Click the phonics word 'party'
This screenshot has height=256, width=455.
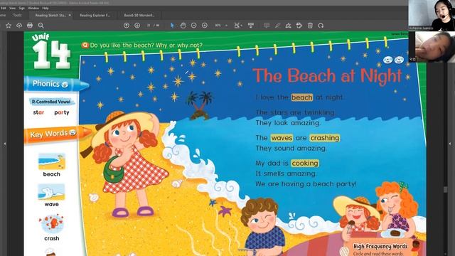(62, 113)
